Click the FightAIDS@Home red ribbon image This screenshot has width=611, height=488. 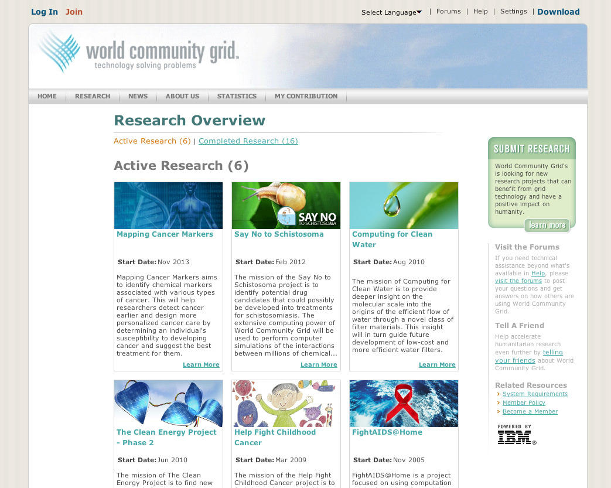(x=404, y=404)
